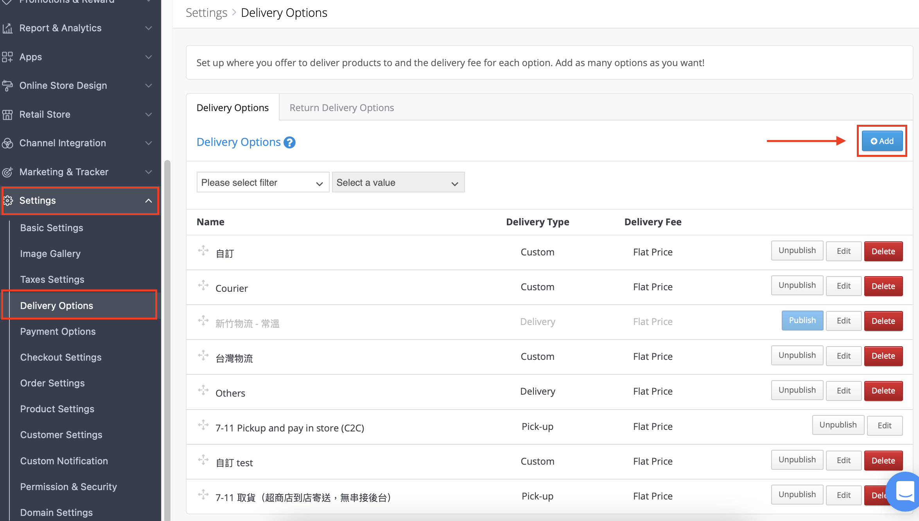919x521 pixels.
Task: Delete the Others delivery option
Action: (x=883, y=391)
